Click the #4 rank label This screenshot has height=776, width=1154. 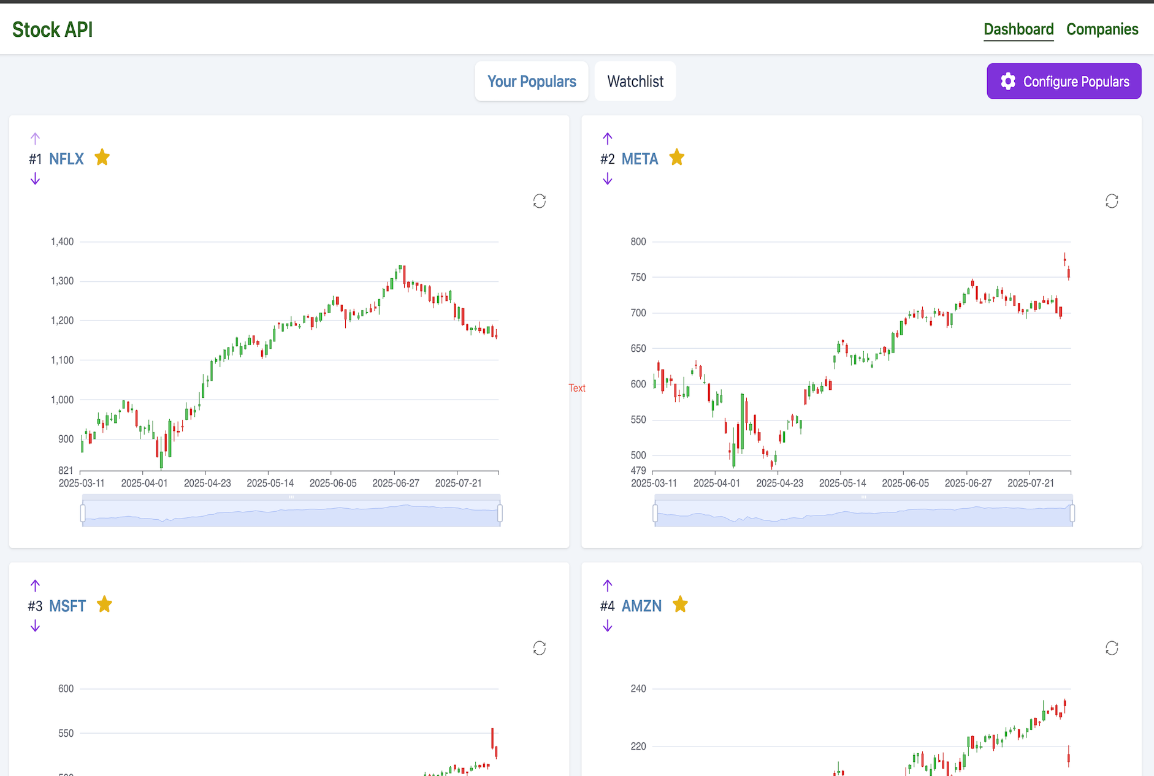coord(607,606)
